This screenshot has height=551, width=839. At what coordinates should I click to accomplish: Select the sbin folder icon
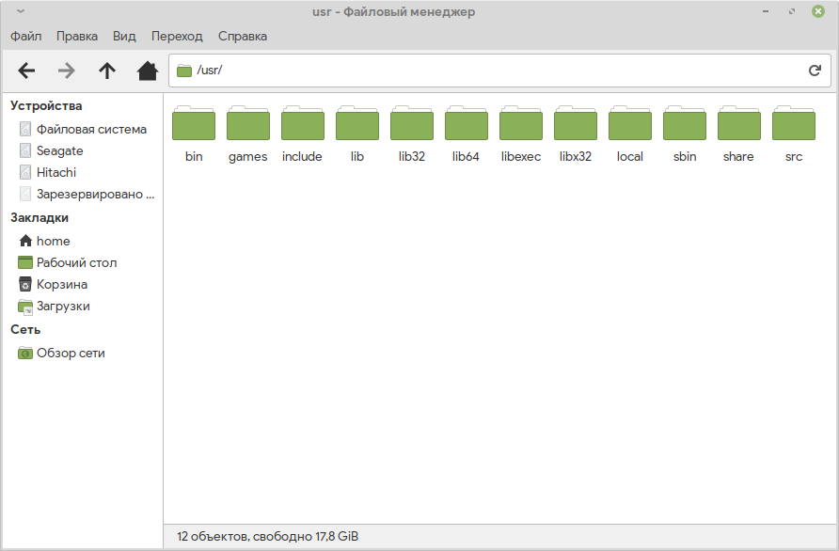(685, 123)
